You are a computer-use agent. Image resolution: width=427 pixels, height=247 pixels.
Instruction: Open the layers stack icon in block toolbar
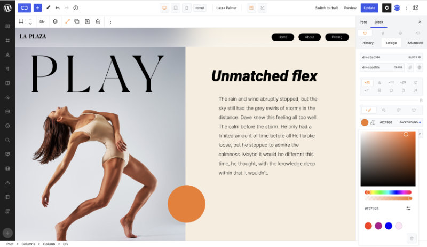click(x=55, y=21)
